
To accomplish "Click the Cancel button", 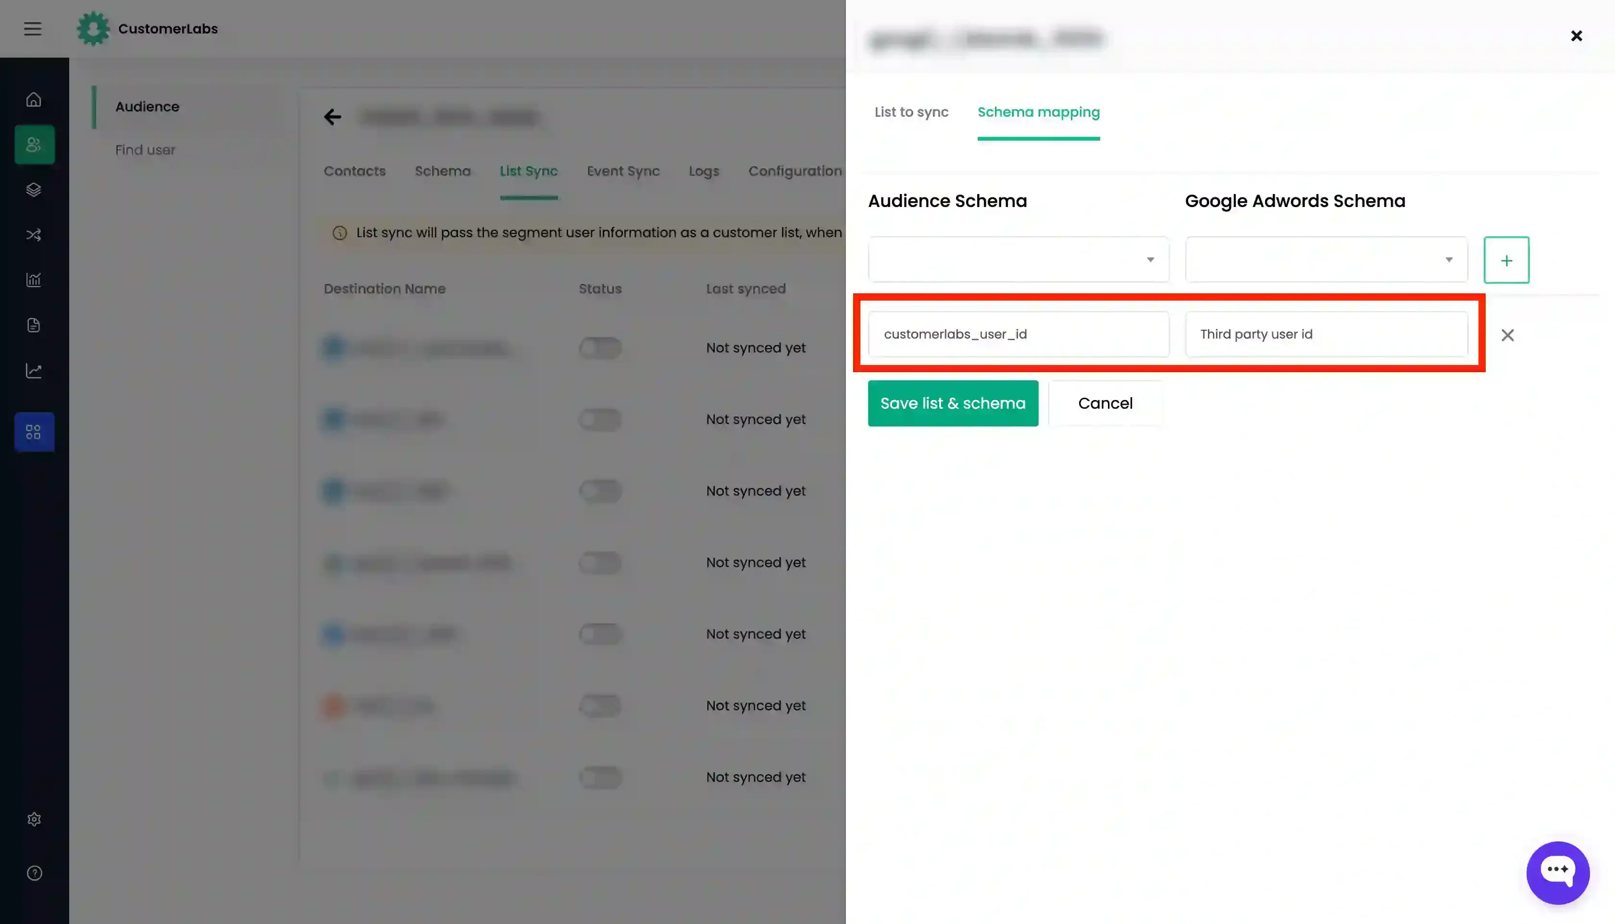I will coord(1105,403).
